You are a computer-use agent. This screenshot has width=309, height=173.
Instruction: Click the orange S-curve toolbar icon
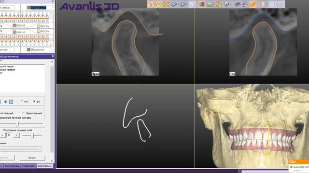(x=253, y=4)
